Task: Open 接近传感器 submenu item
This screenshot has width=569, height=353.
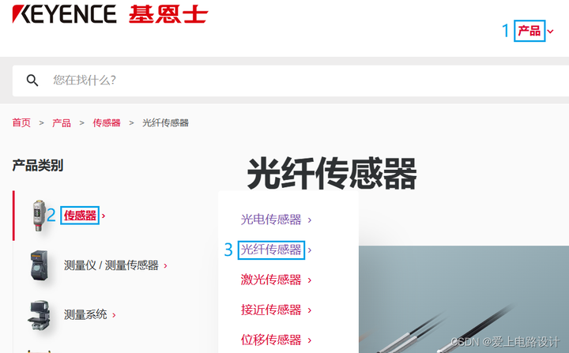Action: [x=271, y=310]
